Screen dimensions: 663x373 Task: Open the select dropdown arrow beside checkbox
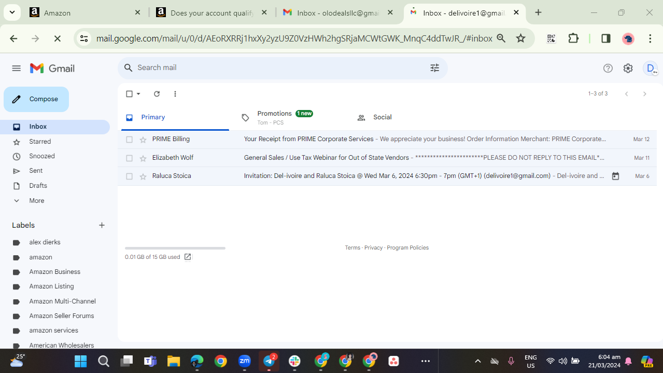click(x=138, y=94)
